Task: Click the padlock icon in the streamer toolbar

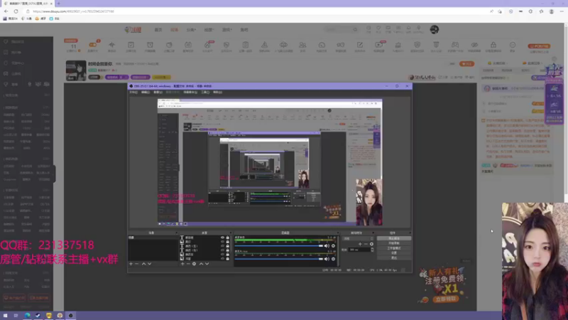Action: 493,45
